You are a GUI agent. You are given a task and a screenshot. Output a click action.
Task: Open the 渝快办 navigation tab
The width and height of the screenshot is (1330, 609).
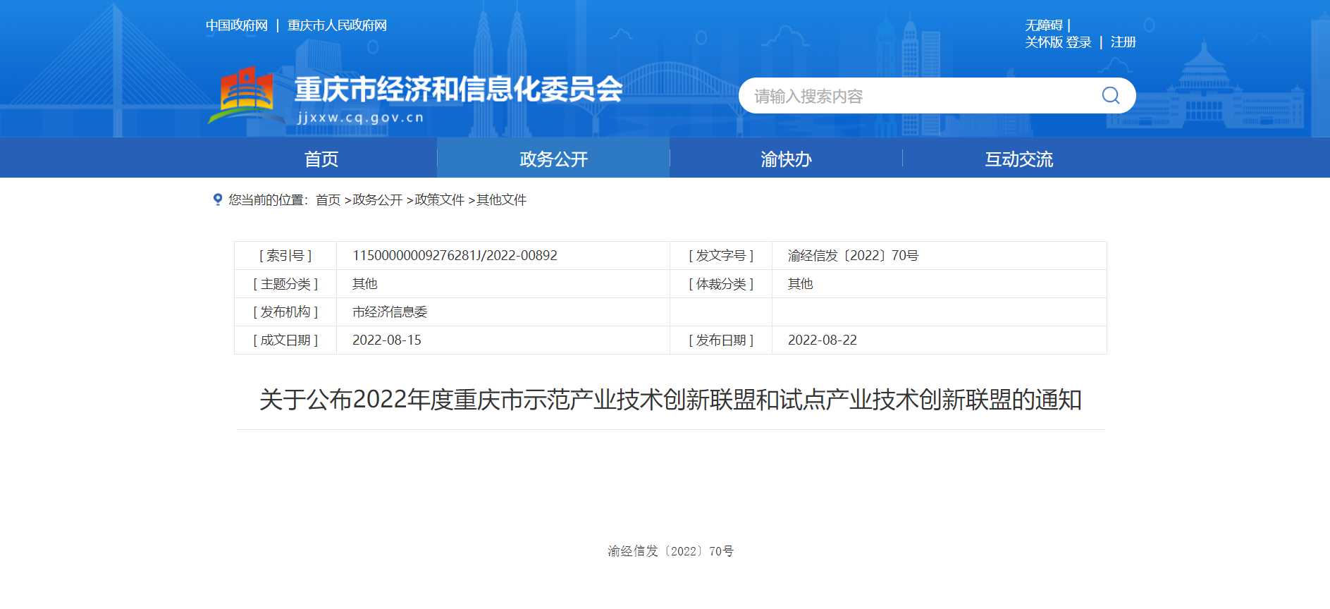(x=786, y=159)
